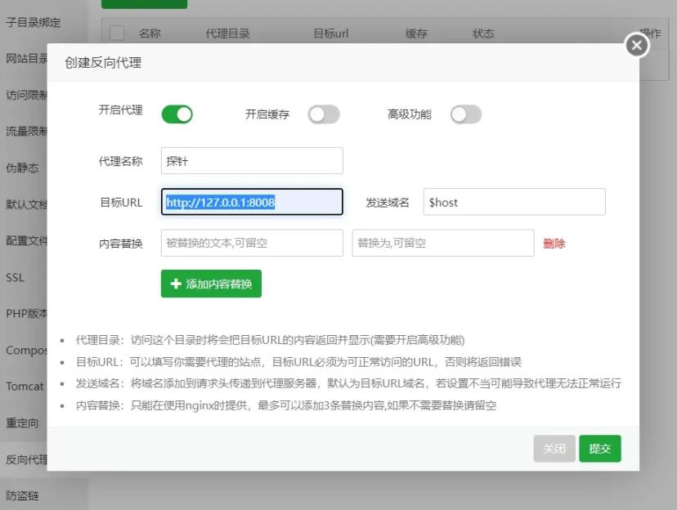Click the 被替换的文本 input field
677x510 pixels.
coord(252,243)
